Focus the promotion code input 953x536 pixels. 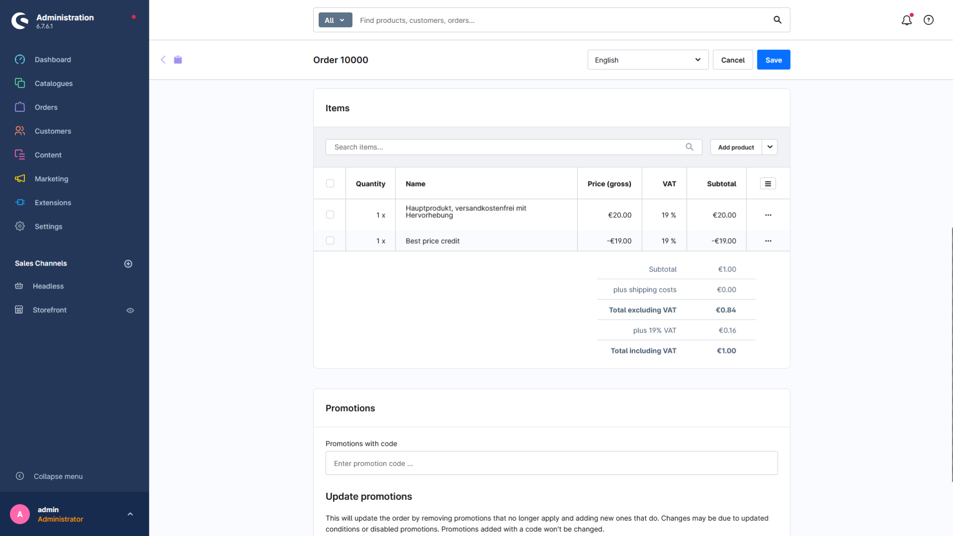551,463
